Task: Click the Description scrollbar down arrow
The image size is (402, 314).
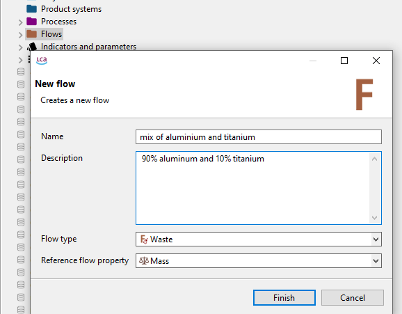Action: [x=374, y=218]
